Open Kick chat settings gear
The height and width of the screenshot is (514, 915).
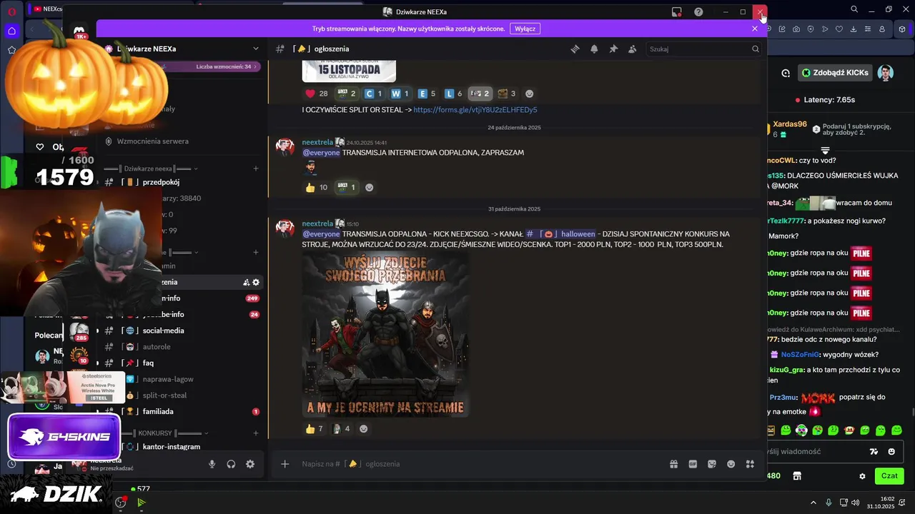(x=862, y=476)
